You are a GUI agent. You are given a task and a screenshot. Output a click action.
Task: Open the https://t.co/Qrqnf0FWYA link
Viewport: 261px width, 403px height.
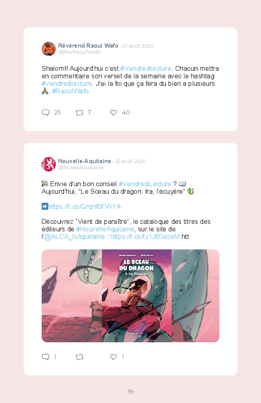pos(85,207)
